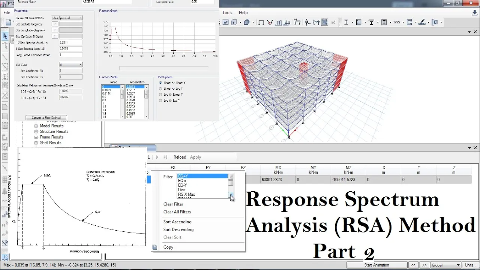Click the truss joist design icon
Image resolution: width=480 pixels, height=270 pixels.
click(396, 22)
